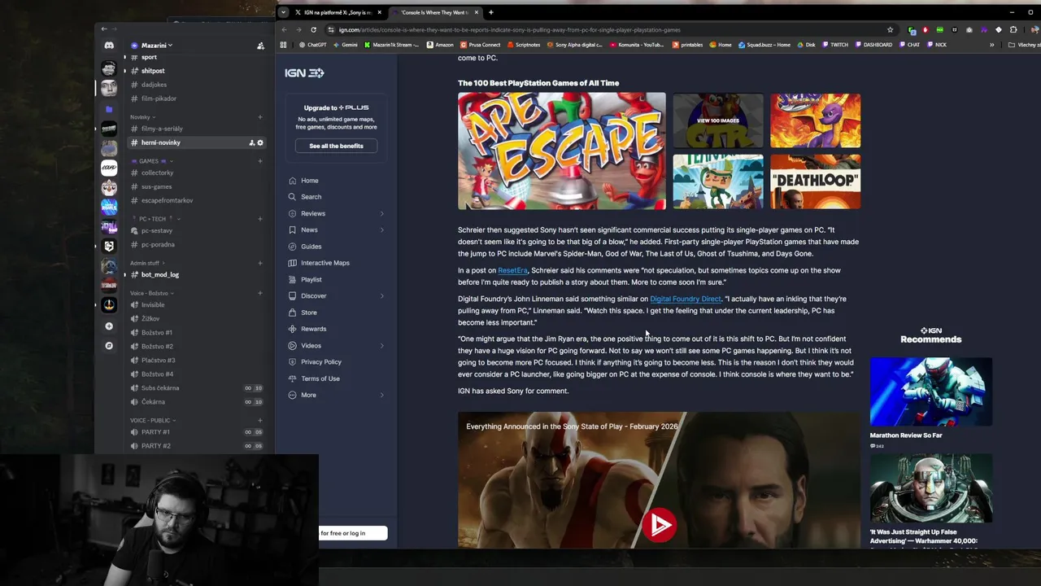Image resolution: width=1041 pixels, height=586 pixels.
Task: Join the Invisible voice channel
Action: pyautogui.click(x=153, y=305)
